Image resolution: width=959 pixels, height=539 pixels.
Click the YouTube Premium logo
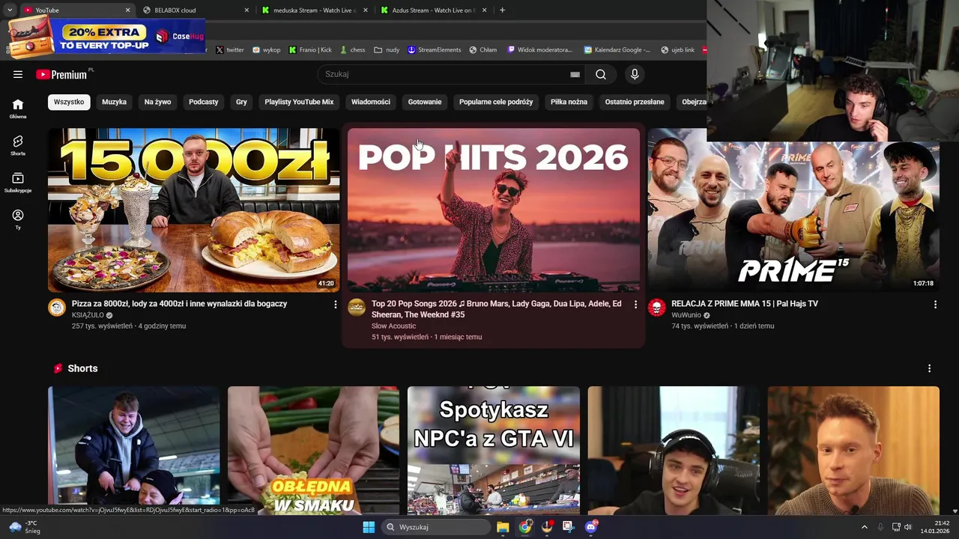(63, 74)
